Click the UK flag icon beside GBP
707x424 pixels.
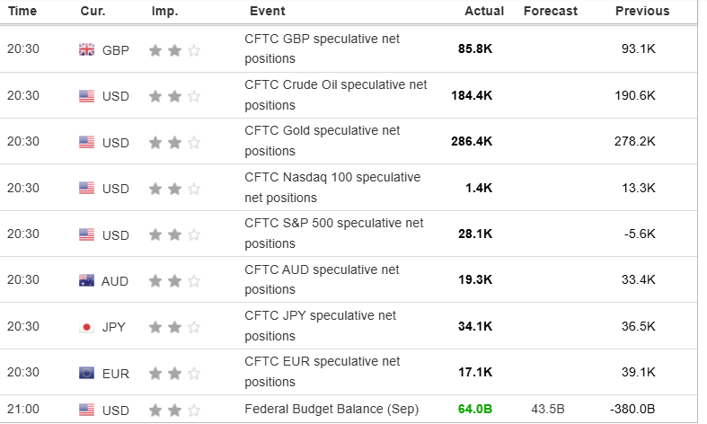click(86, 50)
